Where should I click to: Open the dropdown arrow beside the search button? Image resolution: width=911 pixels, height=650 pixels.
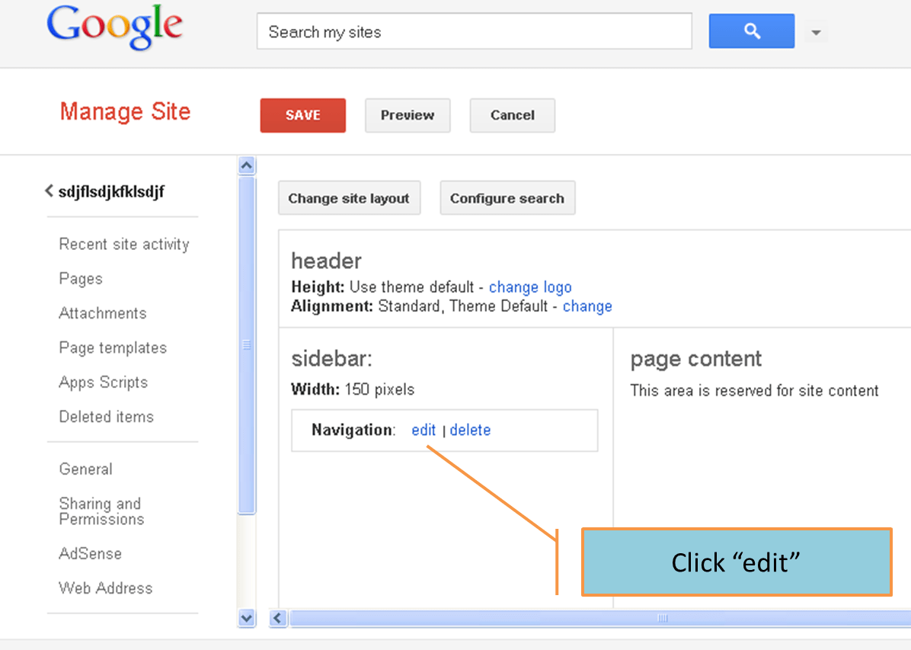[x=815, y=31]
